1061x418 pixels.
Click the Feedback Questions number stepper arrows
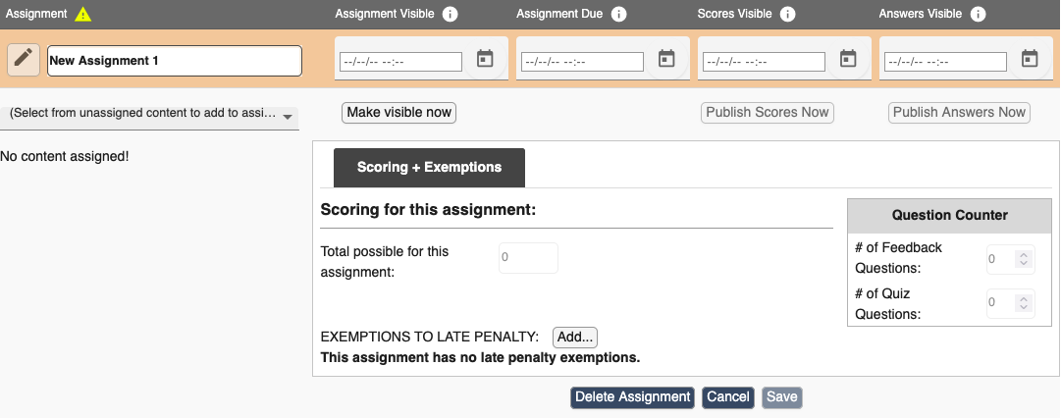[x=1024, y=259]
